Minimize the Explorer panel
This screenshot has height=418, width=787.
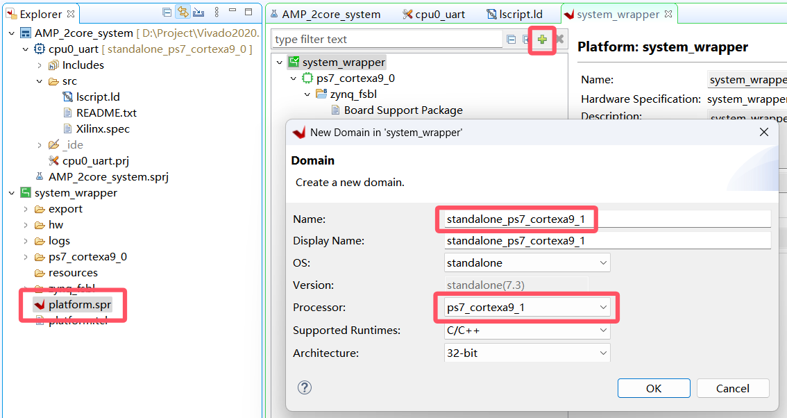[232, 10]
